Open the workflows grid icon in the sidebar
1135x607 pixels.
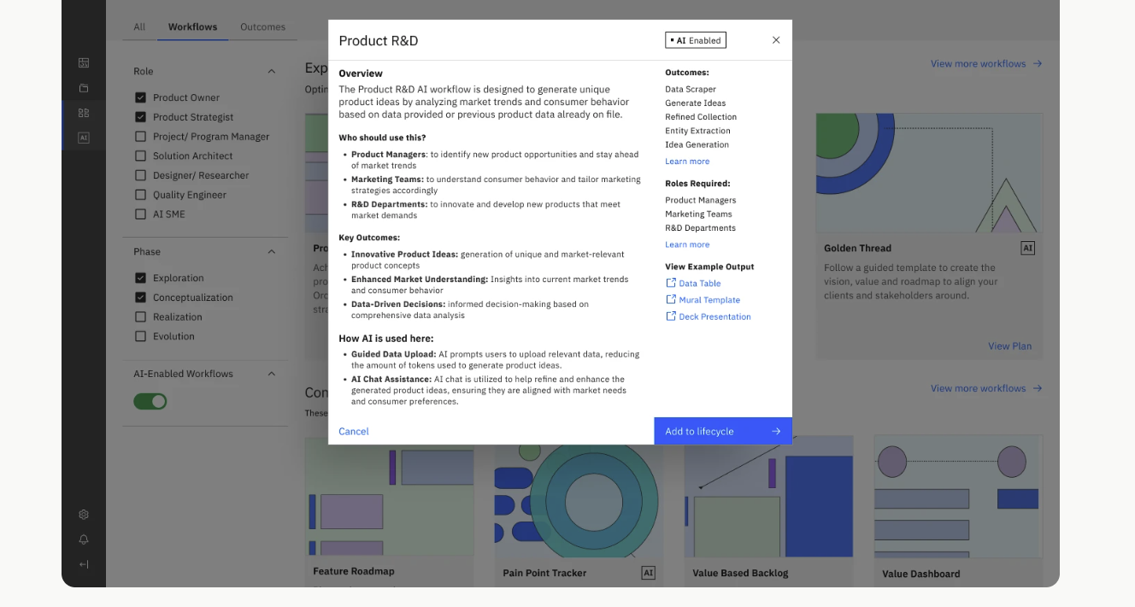coord(83,112)
